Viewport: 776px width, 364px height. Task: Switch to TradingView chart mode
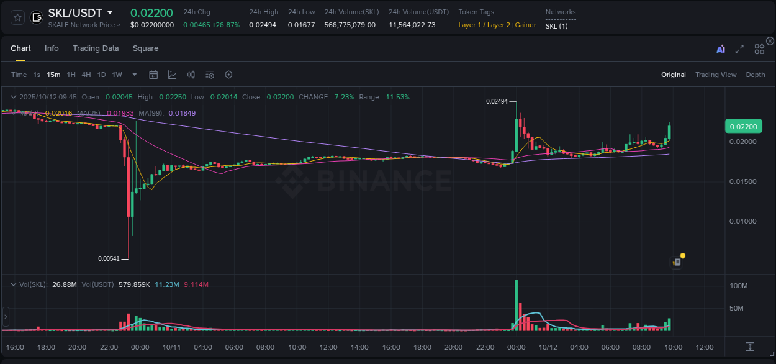point(716,74)
